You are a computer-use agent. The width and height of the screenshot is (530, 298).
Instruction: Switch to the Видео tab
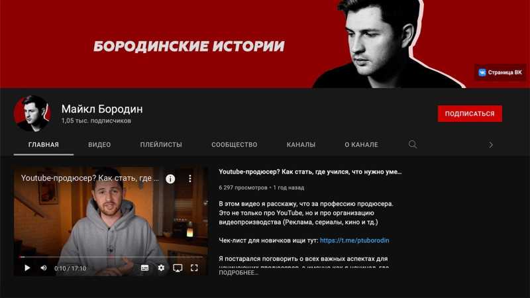[x=99, y=144]
